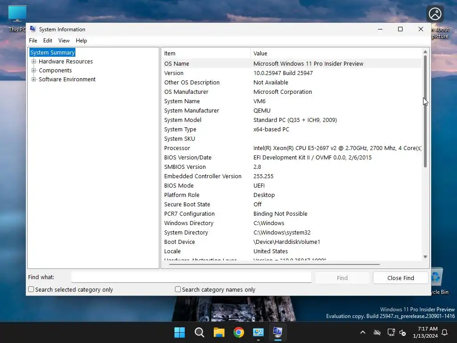Open network status tray icon
457x343 pixels.
[x=391, y=332]
